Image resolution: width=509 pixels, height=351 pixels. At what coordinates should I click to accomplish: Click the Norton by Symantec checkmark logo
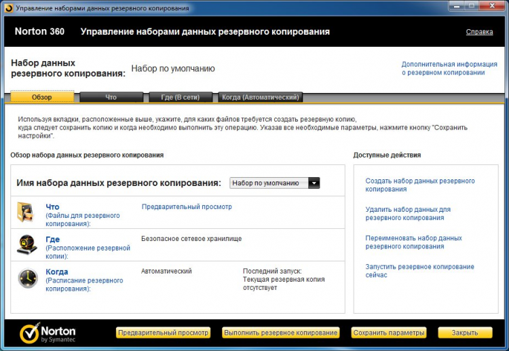tap(48, 333)
